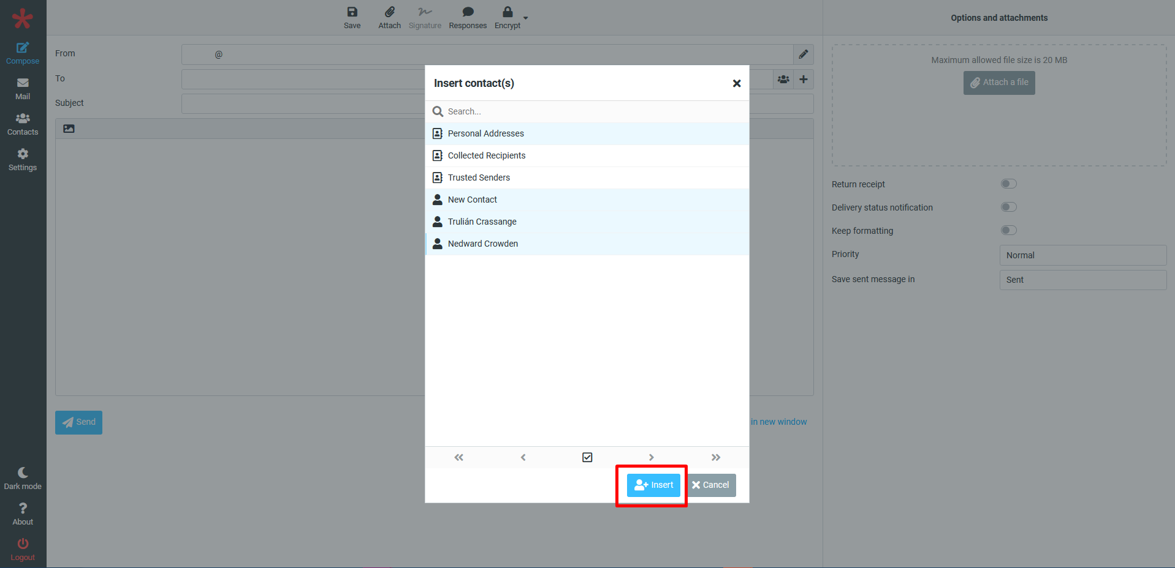This screenshot has width=1175, height=568.
Task: Open Settings from the sidebar
Action: [x=23, y=160]
